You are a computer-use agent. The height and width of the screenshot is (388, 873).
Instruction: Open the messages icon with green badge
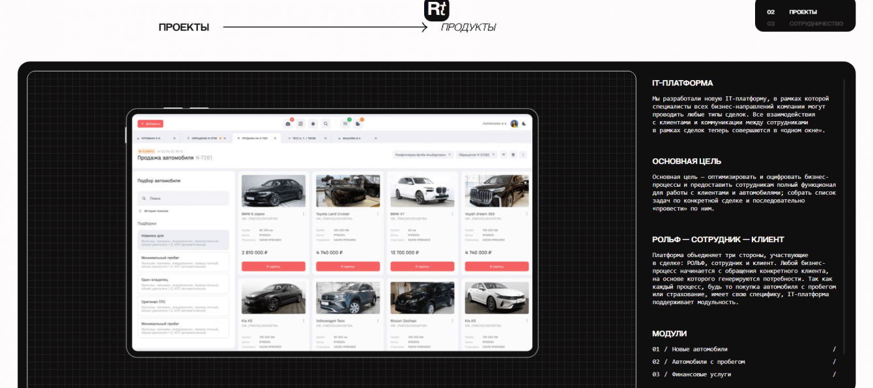(345, 124)
